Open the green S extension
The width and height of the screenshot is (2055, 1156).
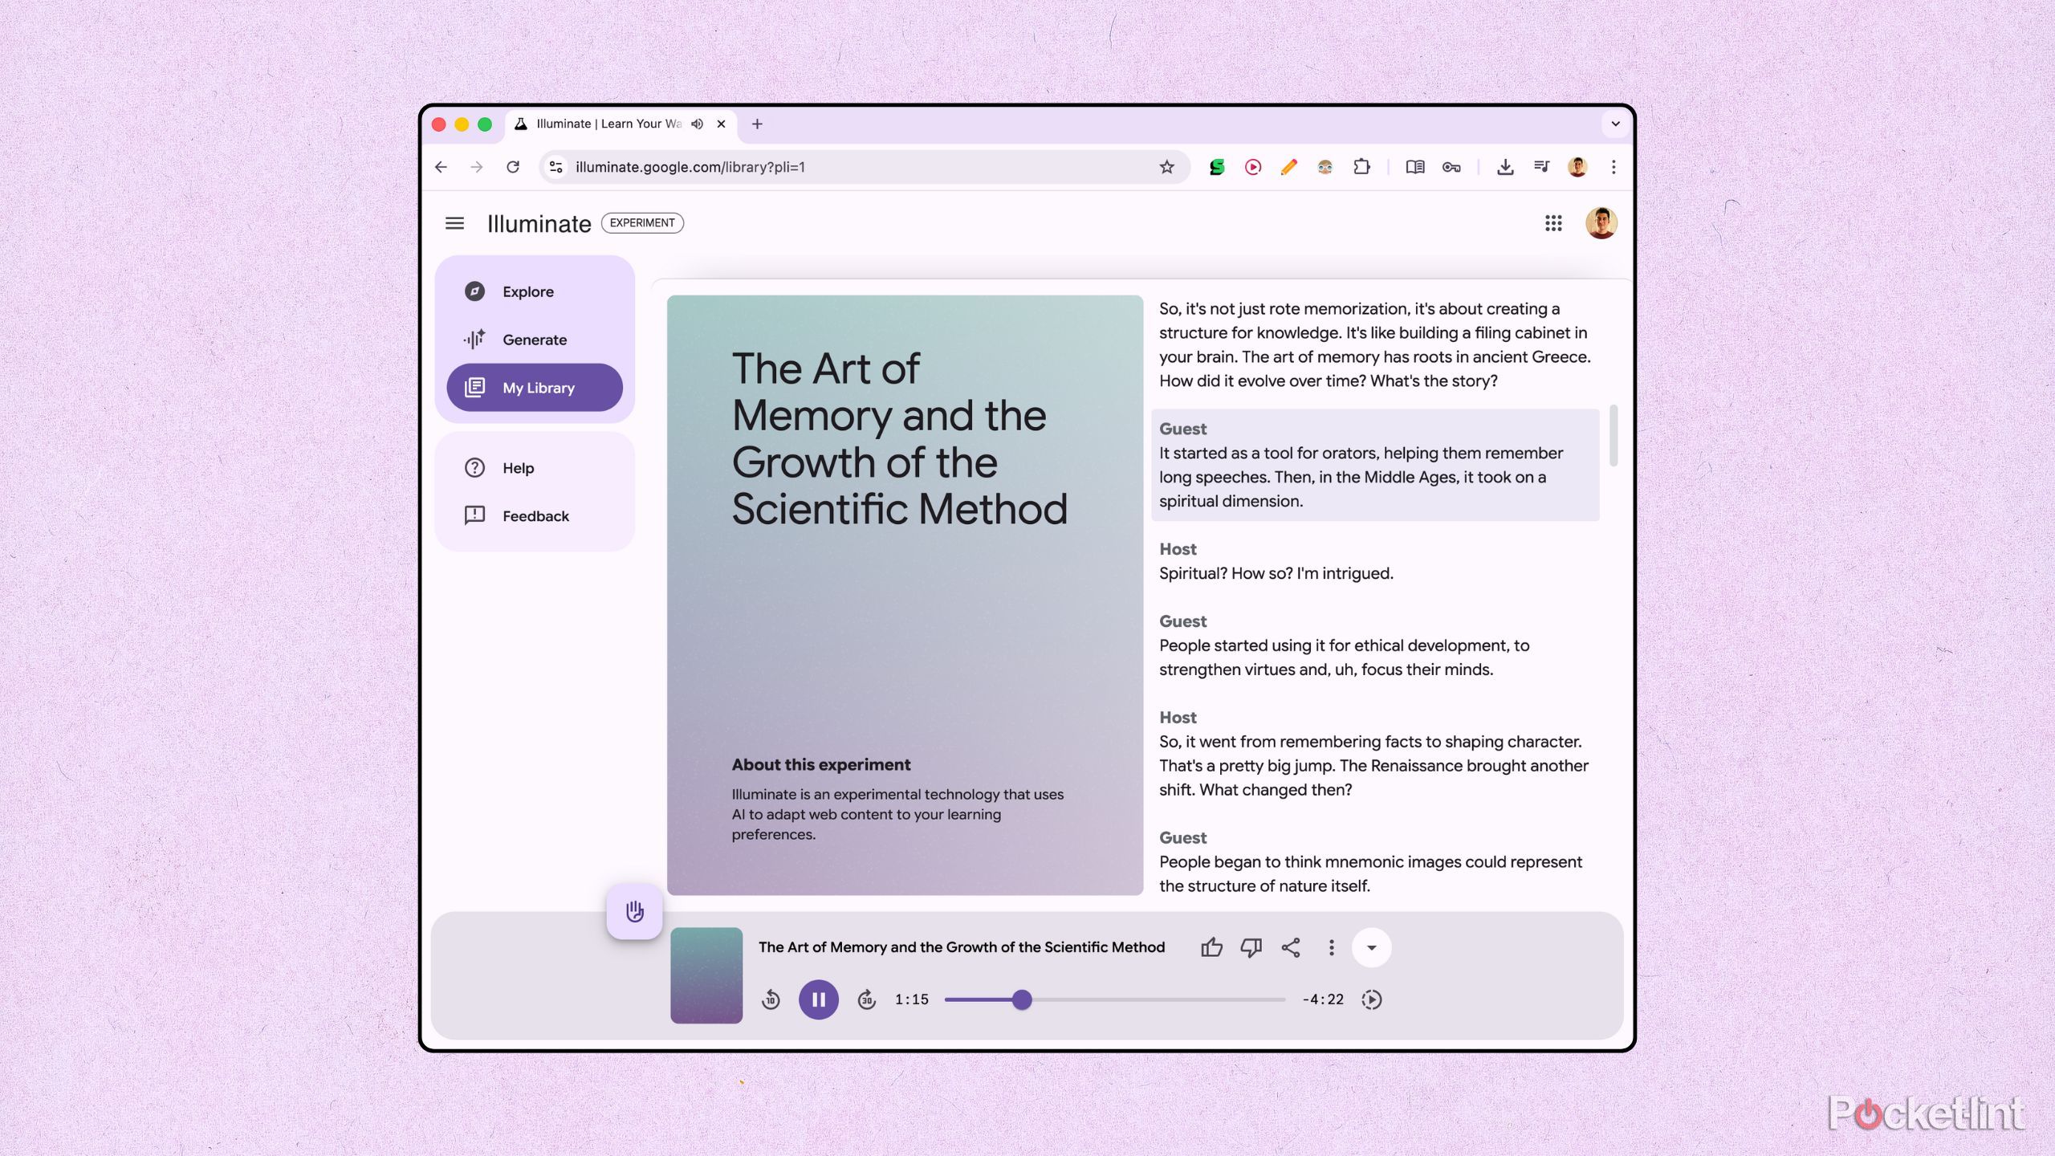click(1217, 167)
